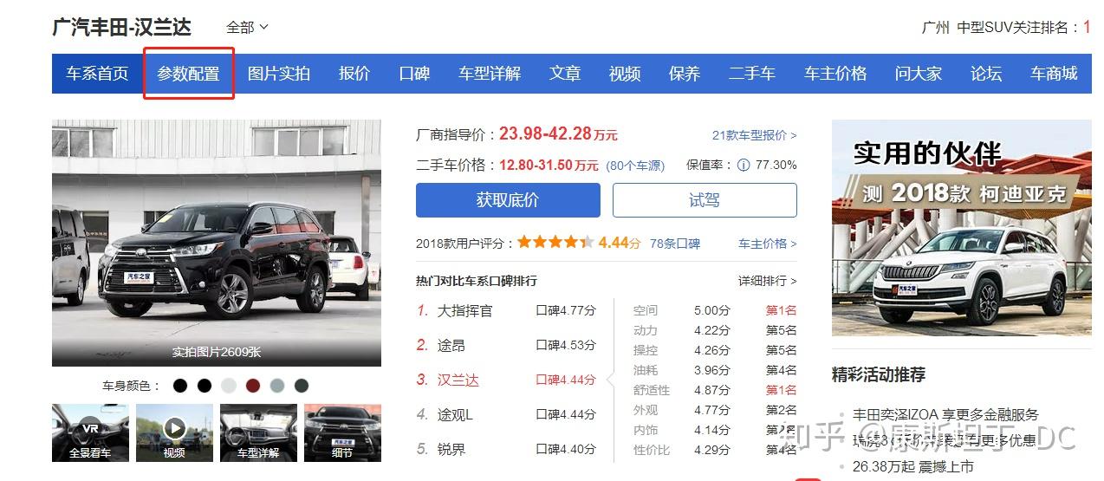This screenshot has height=481, width=1104.
Task: Open the 全景看车 VR thumbnail
Action: coord(90,432)
